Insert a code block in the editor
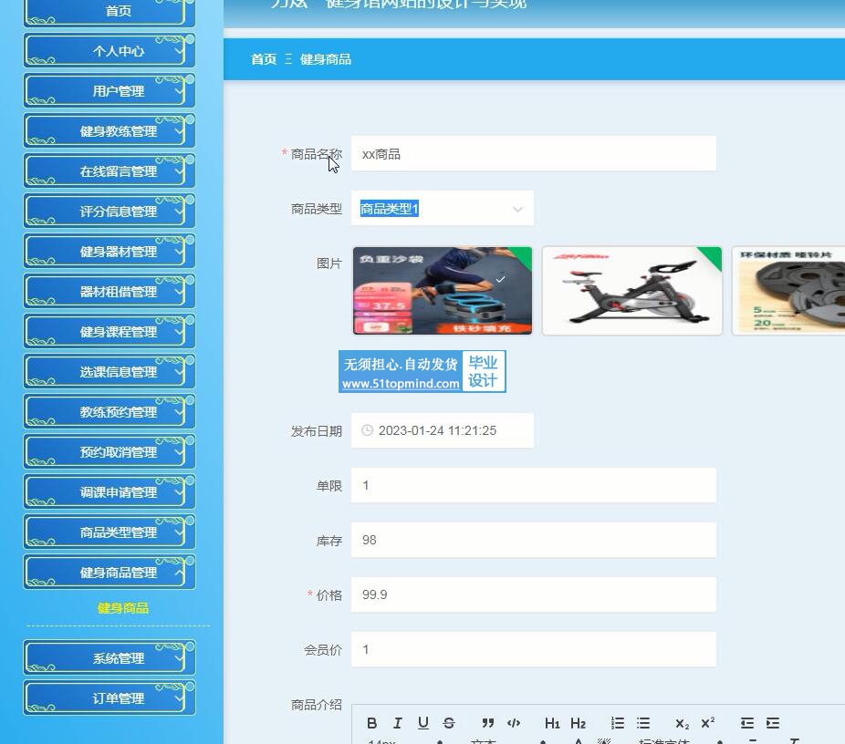This screenshot has height=744, width=845. tap(514, 723)
